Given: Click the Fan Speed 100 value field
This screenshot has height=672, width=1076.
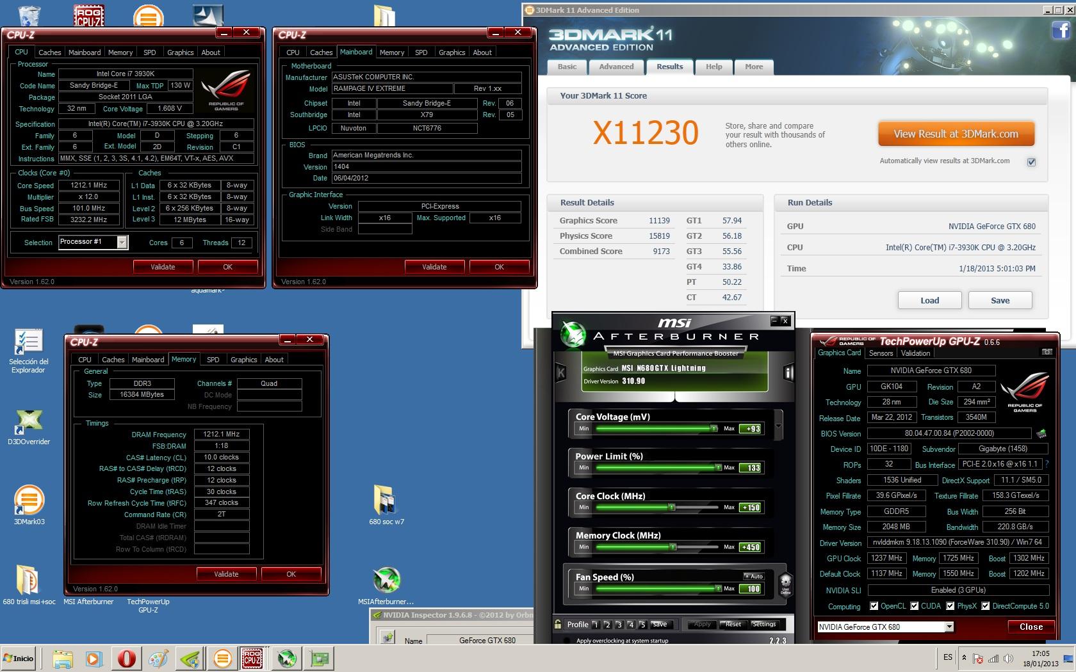Looking at the screenshot, I should coord(750,589).
